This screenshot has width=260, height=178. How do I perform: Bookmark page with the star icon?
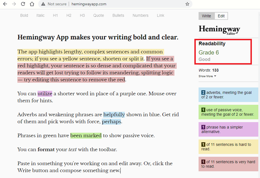pyautogui.click(x=187, y=4)
